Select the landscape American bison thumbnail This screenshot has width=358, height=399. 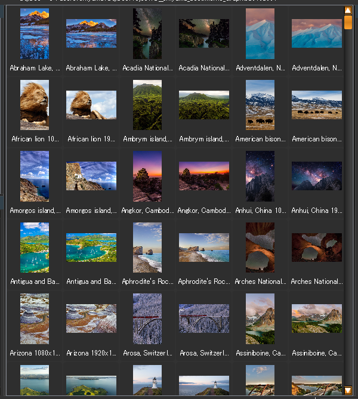(317, 105)
